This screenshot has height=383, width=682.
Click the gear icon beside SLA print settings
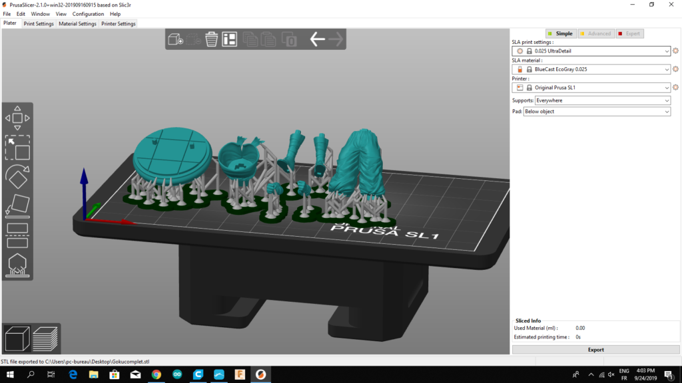tap(675, 51)
